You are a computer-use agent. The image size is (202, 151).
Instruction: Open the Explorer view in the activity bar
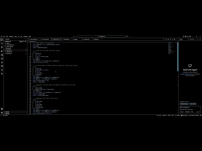point(2,40)
